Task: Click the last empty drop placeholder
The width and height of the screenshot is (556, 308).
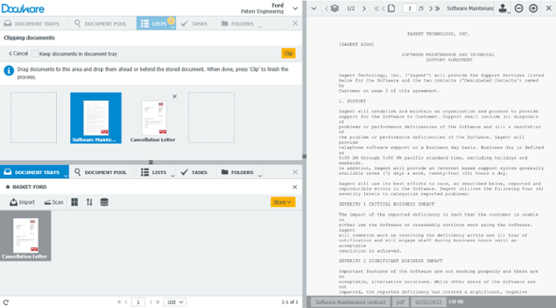Action: (212, 117)
